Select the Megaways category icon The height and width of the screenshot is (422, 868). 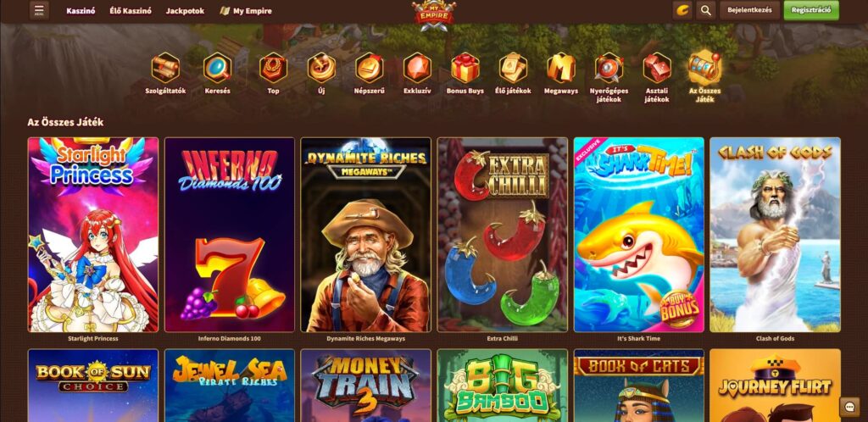pos(561,68)
